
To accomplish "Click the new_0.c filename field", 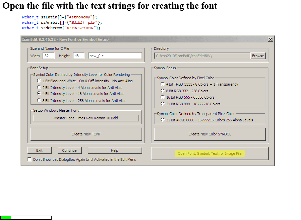I will pyautogui.click(x=115, y=56).
